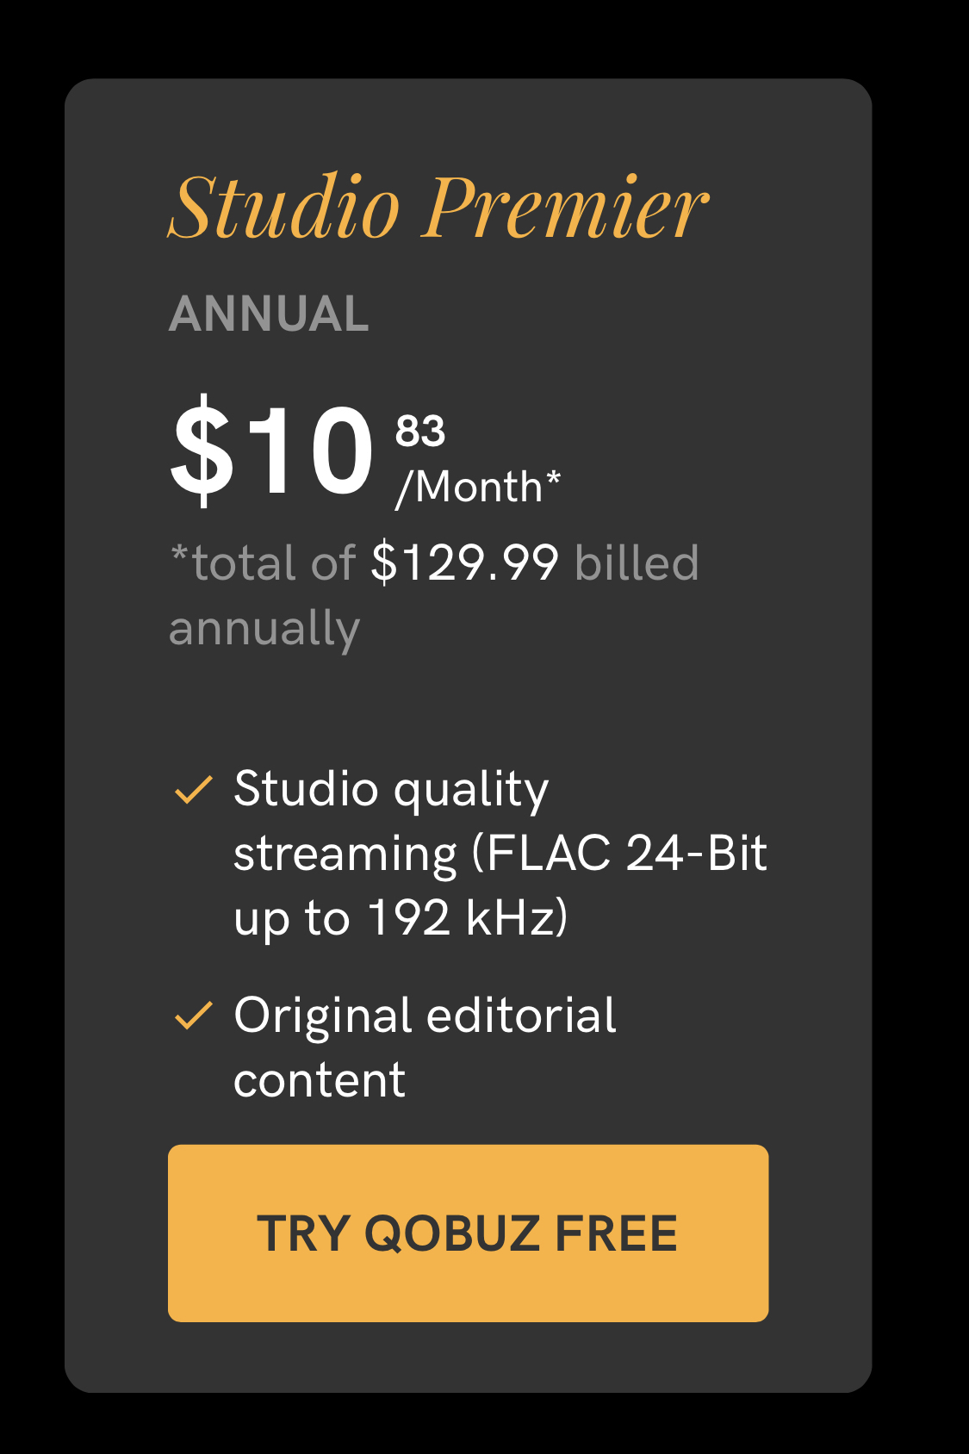969x1454 pixels.
Task: Click the $129.99 total amount
Action: 465,562
